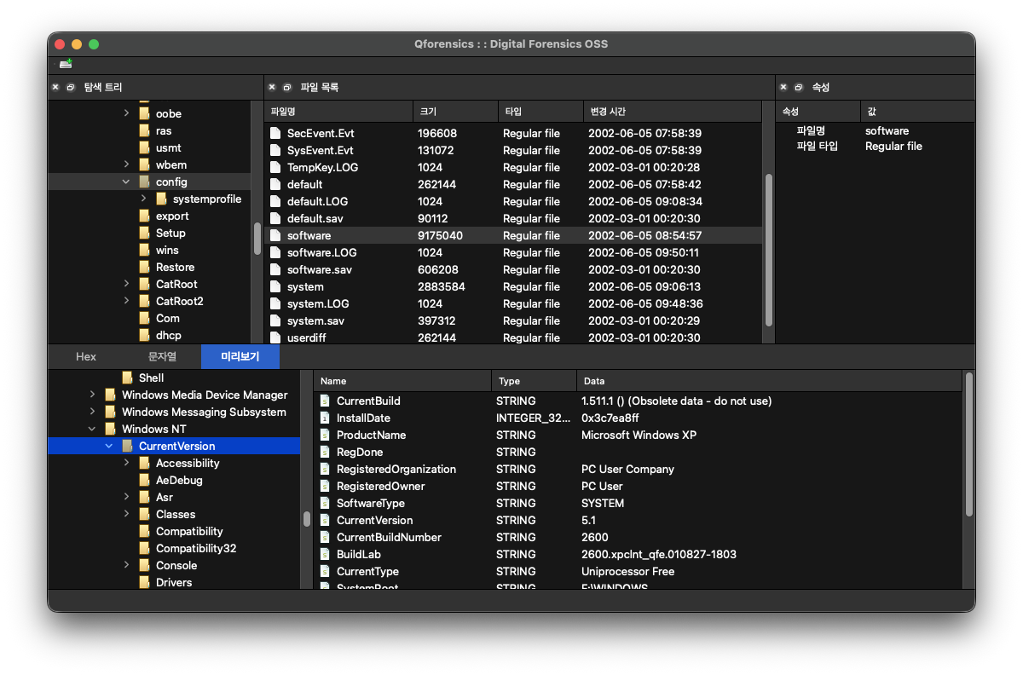1023x675 pixels.
Task: Click the software file icon
Action: coord(275,235)
